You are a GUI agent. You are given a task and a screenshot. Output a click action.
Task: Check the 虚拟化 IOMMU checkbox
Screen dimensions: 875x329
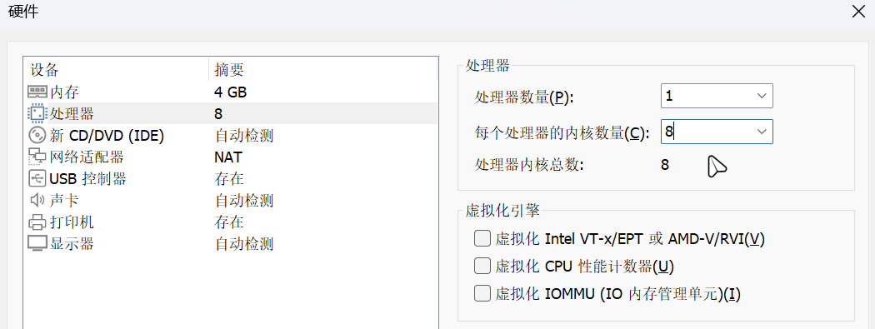(482, 293)
